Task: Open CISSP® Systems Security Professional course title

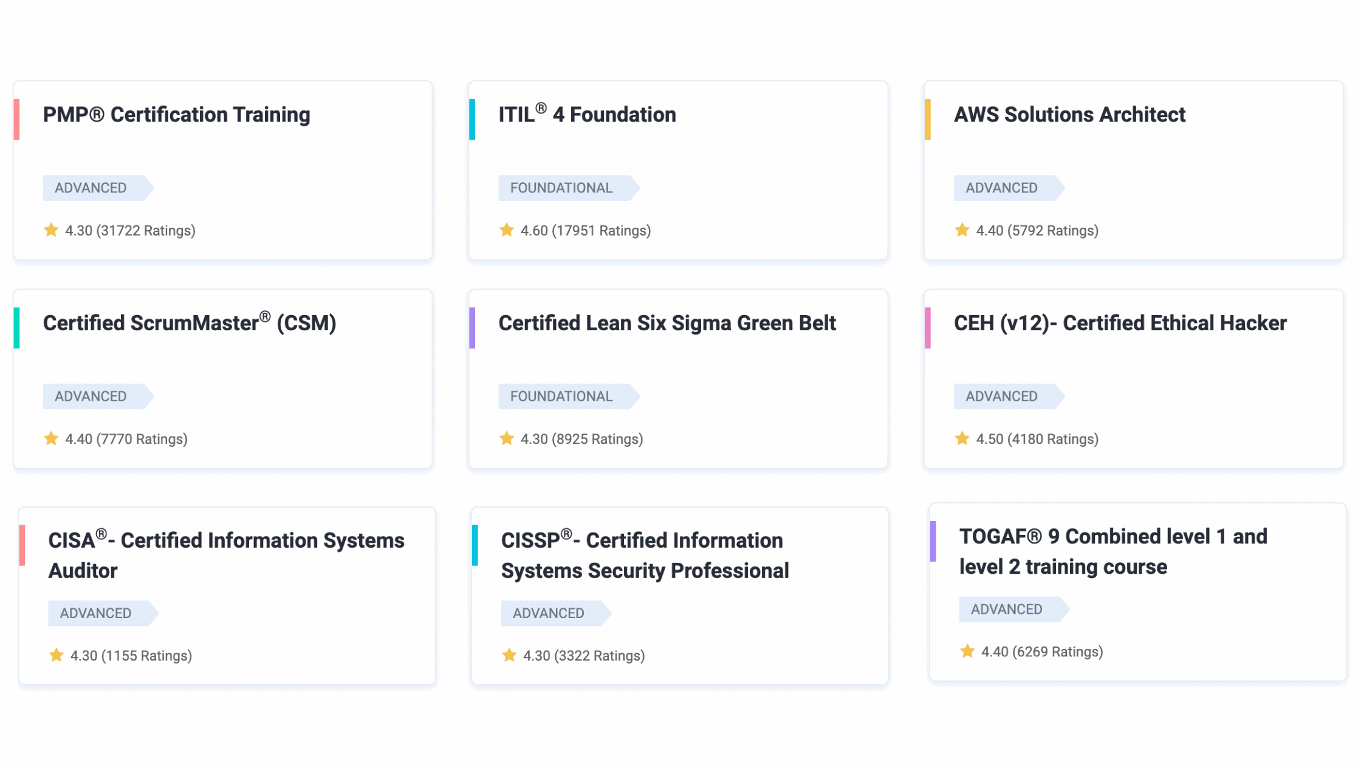Action: click(x=645, y=555)
